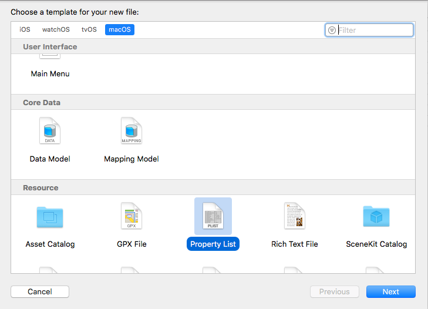Switch to the tvOS platform tab
The width and height of the screenshot is (428, 309).
click(89, 29)
